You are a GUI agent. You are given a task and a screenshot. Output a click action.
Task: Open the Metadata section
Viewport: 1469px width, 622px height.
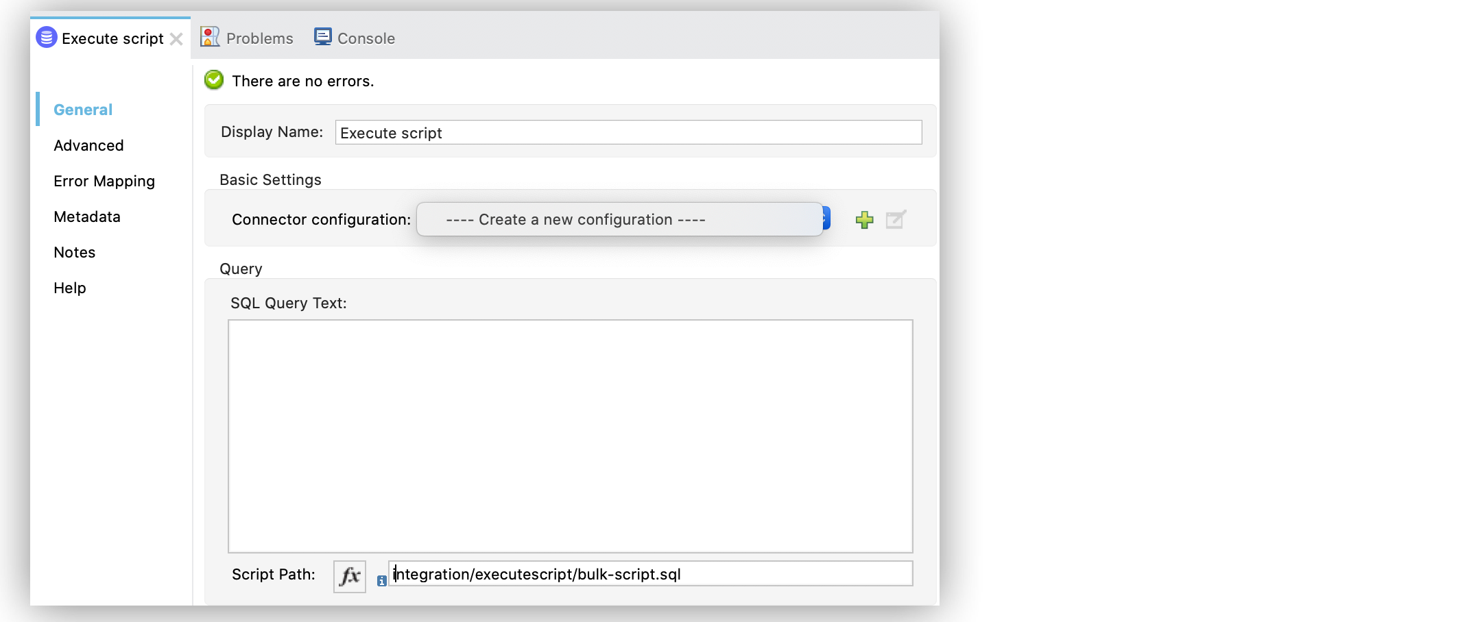coord(86,216)
